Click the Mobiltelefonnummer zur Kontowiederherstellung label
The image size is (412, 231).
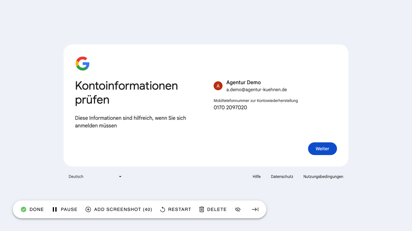point(256,101)
